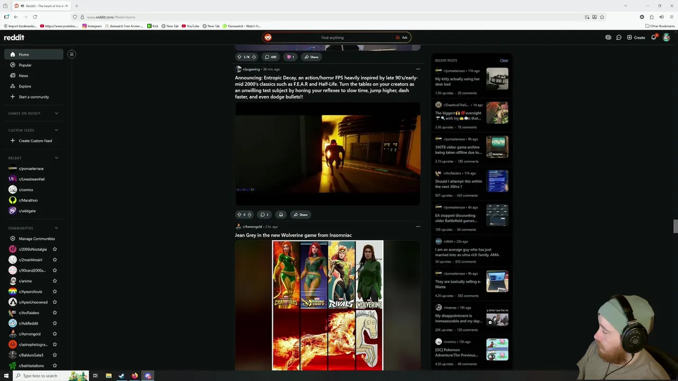Image resolution: width=678 pixels, height=381 pixels.
Task: Share the Entropic Decay post
Action: coord(300,214)
